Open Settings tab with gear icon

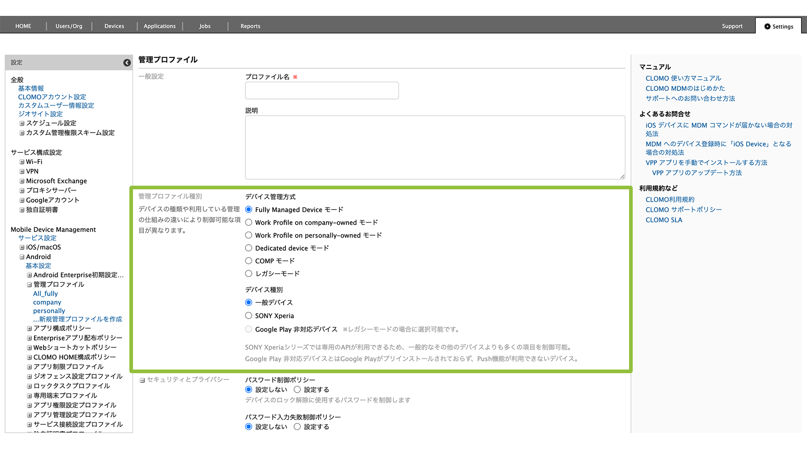tap(778, 26)
